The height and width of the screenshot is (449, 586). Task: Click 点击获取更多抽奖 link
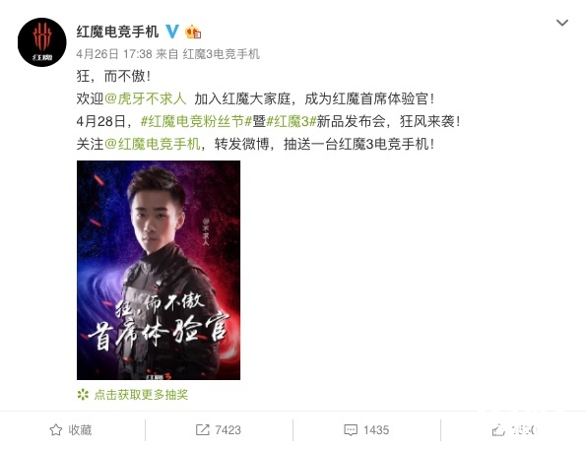coord(141,395)
